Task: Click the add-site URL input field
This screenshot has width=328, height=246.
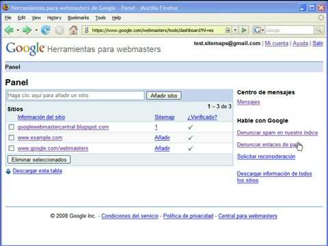Action: 75,96
